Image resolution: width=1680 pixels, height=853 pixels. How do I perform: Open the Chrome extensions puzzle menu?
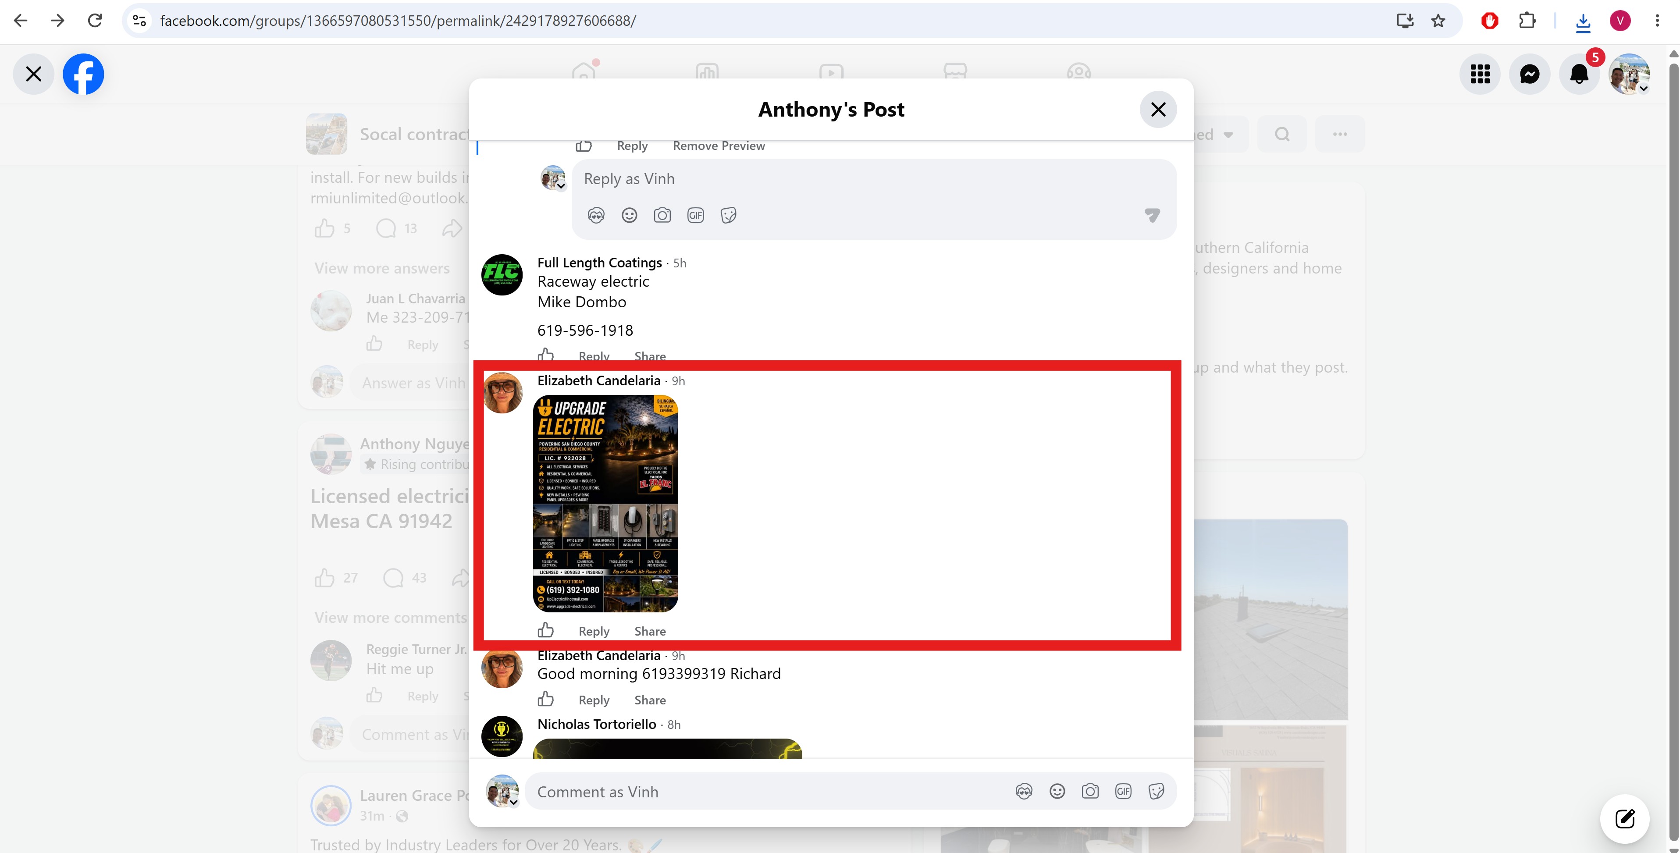pyautogui.click(x=1527, y=21)
